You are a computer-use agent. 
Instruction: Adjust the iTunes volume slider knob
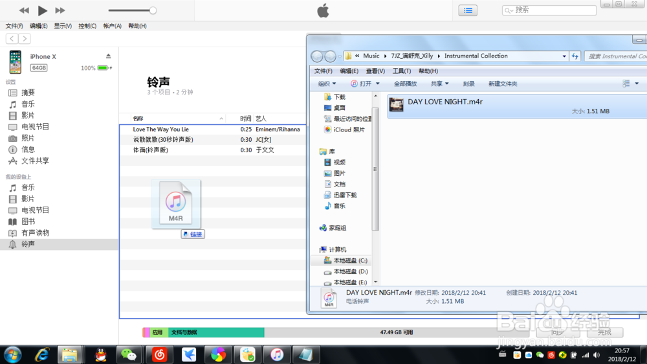pyautogui.click(x=153, y=11)
